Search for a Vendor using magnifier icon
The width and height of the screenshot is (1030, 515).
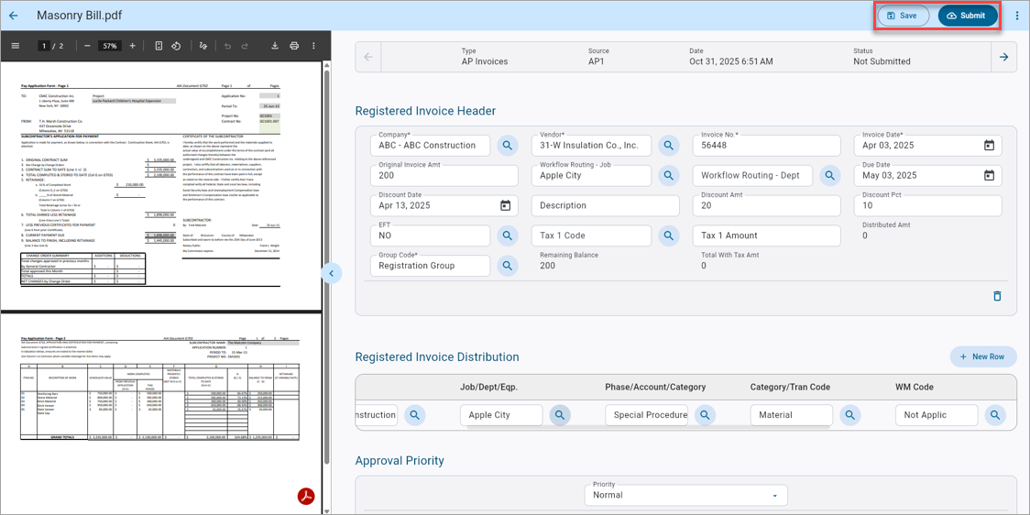(669, 145)
